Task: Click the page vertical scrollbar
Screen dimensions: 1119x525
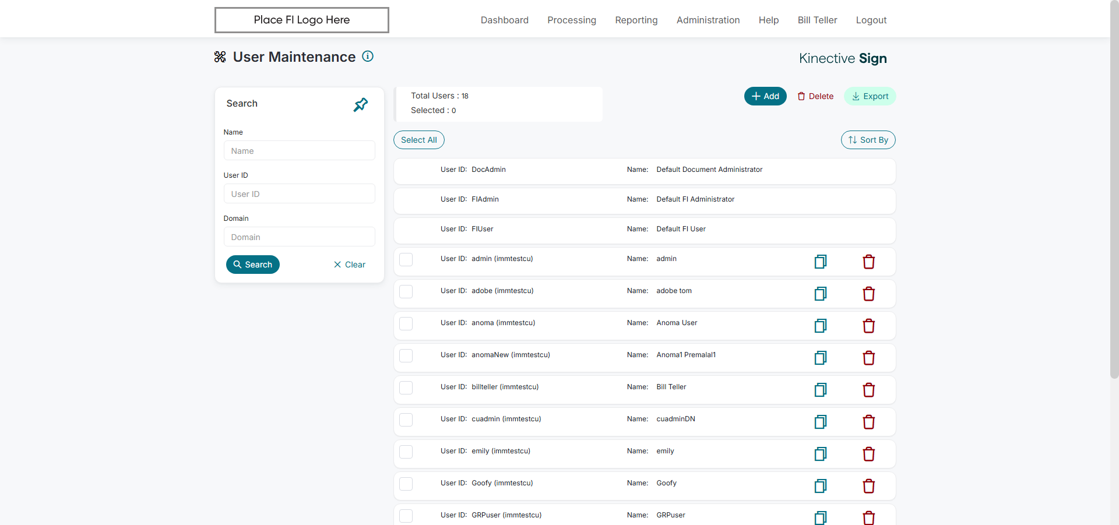Action: pos(1114,189)
